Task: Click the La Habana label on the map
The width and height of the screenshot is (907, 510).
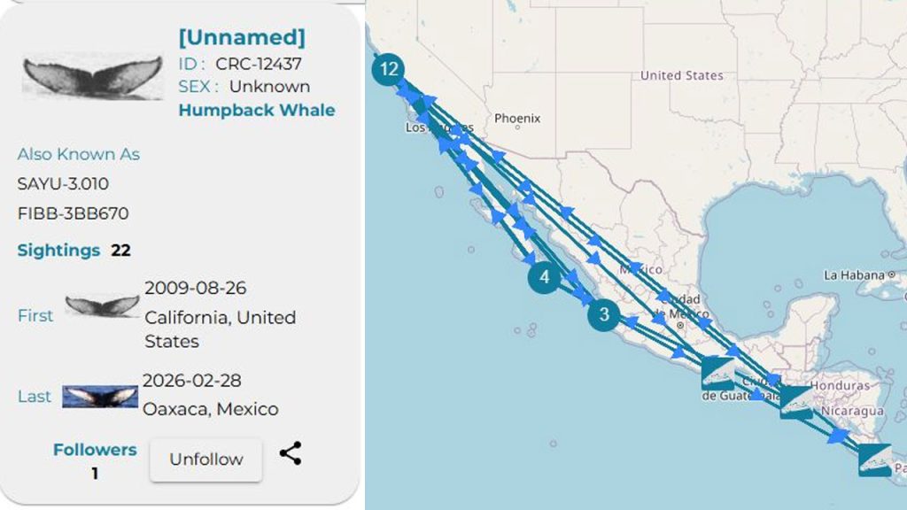Action: click(854, 275)
